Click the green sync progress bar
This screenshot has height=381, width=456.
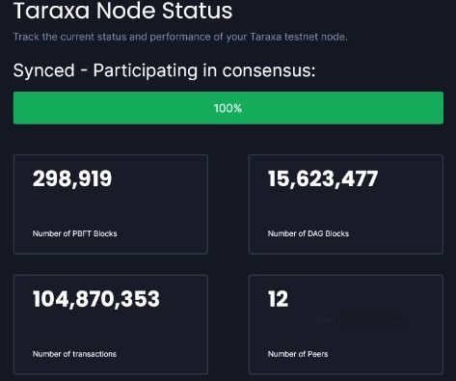coord(228,108)
